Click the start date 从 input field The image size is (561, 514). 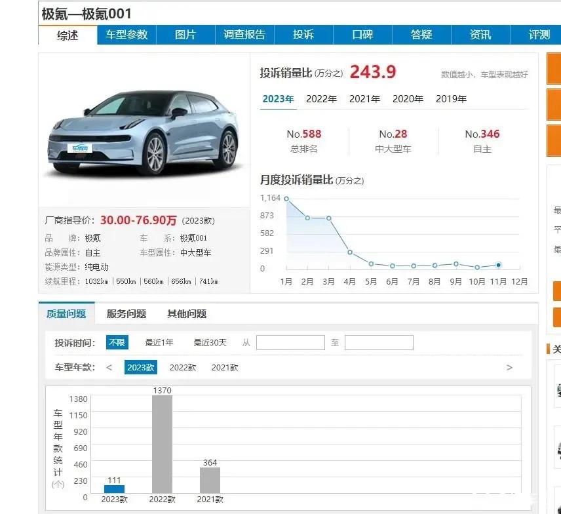(x=290, y=342)
